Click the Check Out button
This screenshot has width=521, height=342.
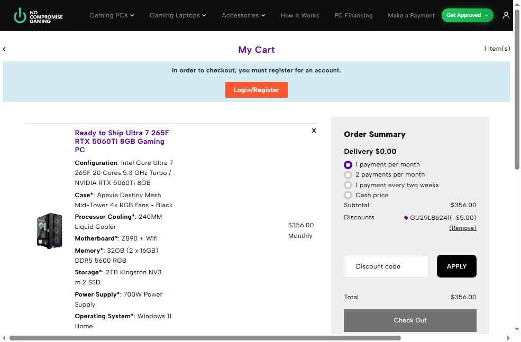coord(410,320)
